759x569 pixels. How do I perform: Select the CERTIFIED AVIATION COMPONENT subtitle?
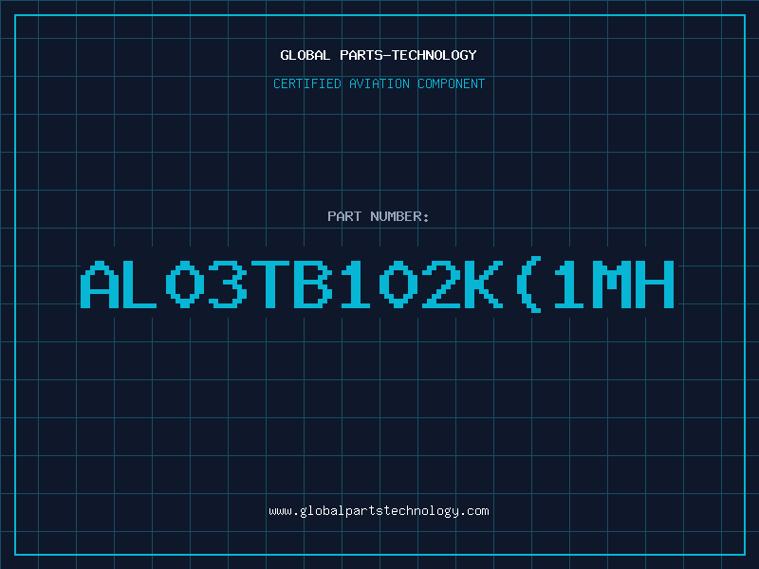coord(379,83)
